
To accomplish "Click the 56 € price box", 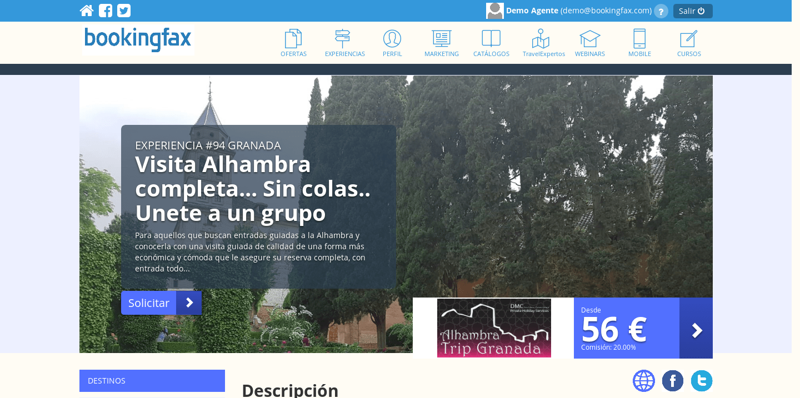I will 627,328.
